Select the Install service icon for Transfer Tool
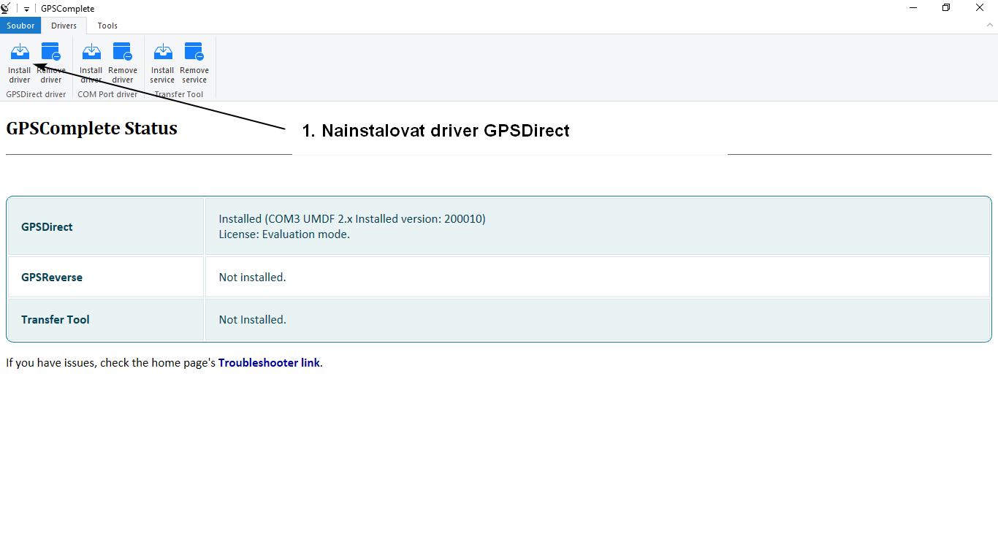 (x=161, y=62)
